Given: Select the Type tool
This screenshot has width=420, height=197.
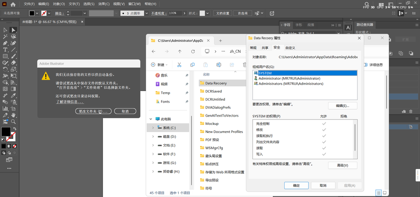Looking at the screenshot, I should [x=5, y=49].
